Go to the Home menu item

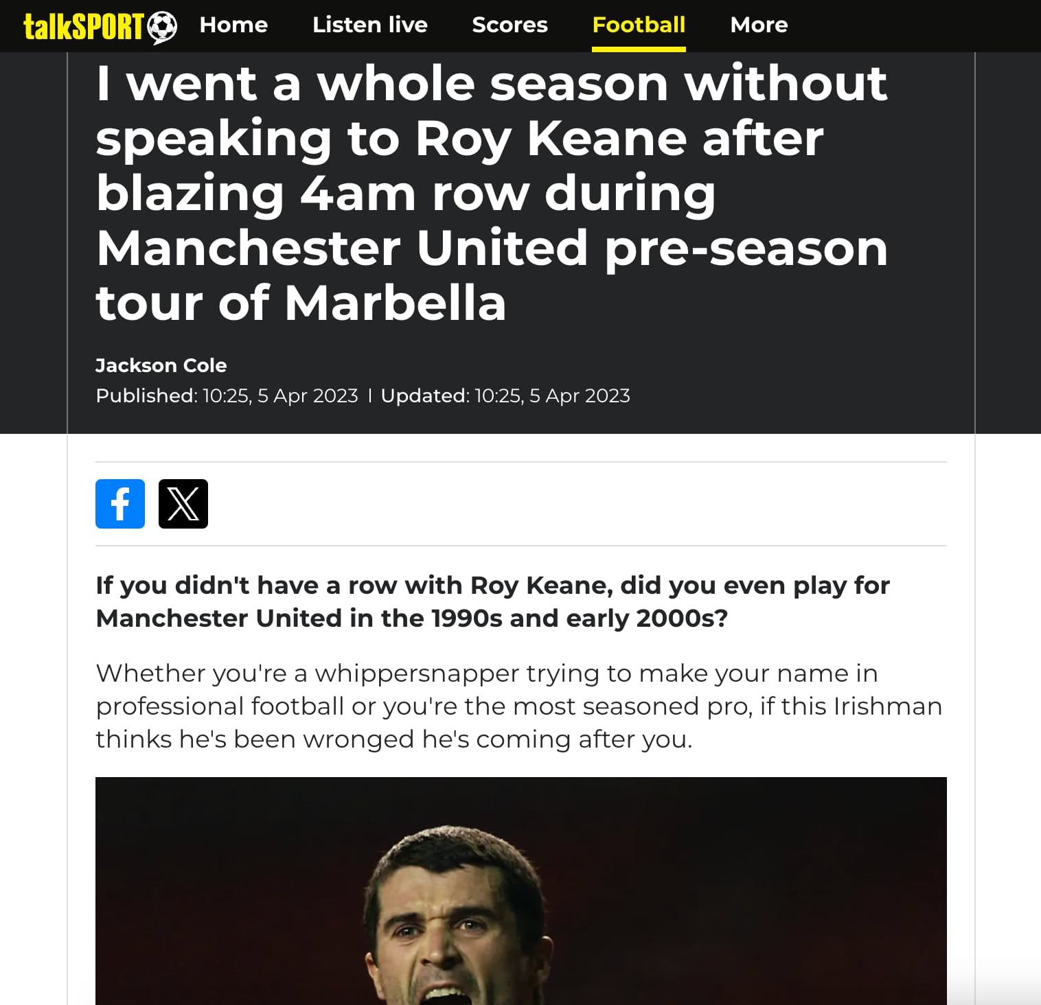click(233, 25)
